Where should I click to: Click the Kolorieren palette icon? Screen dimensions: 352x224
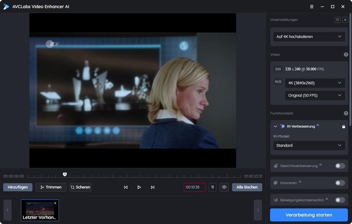click(276, 183)
